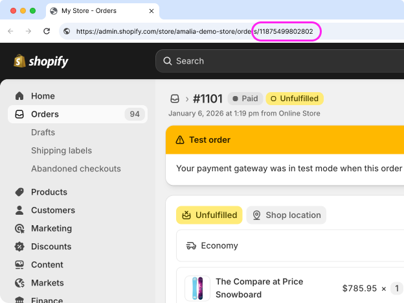
Task: Click the Customers person icon
Action: pos(19,210)
